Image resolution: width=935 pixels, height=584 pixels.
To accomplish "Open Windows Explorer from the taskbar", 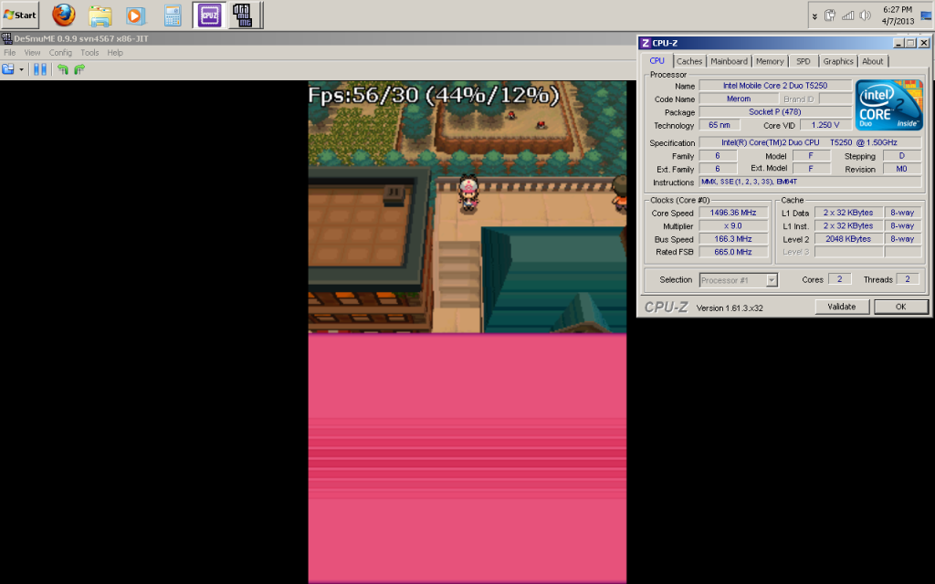I will pos(100,15).
